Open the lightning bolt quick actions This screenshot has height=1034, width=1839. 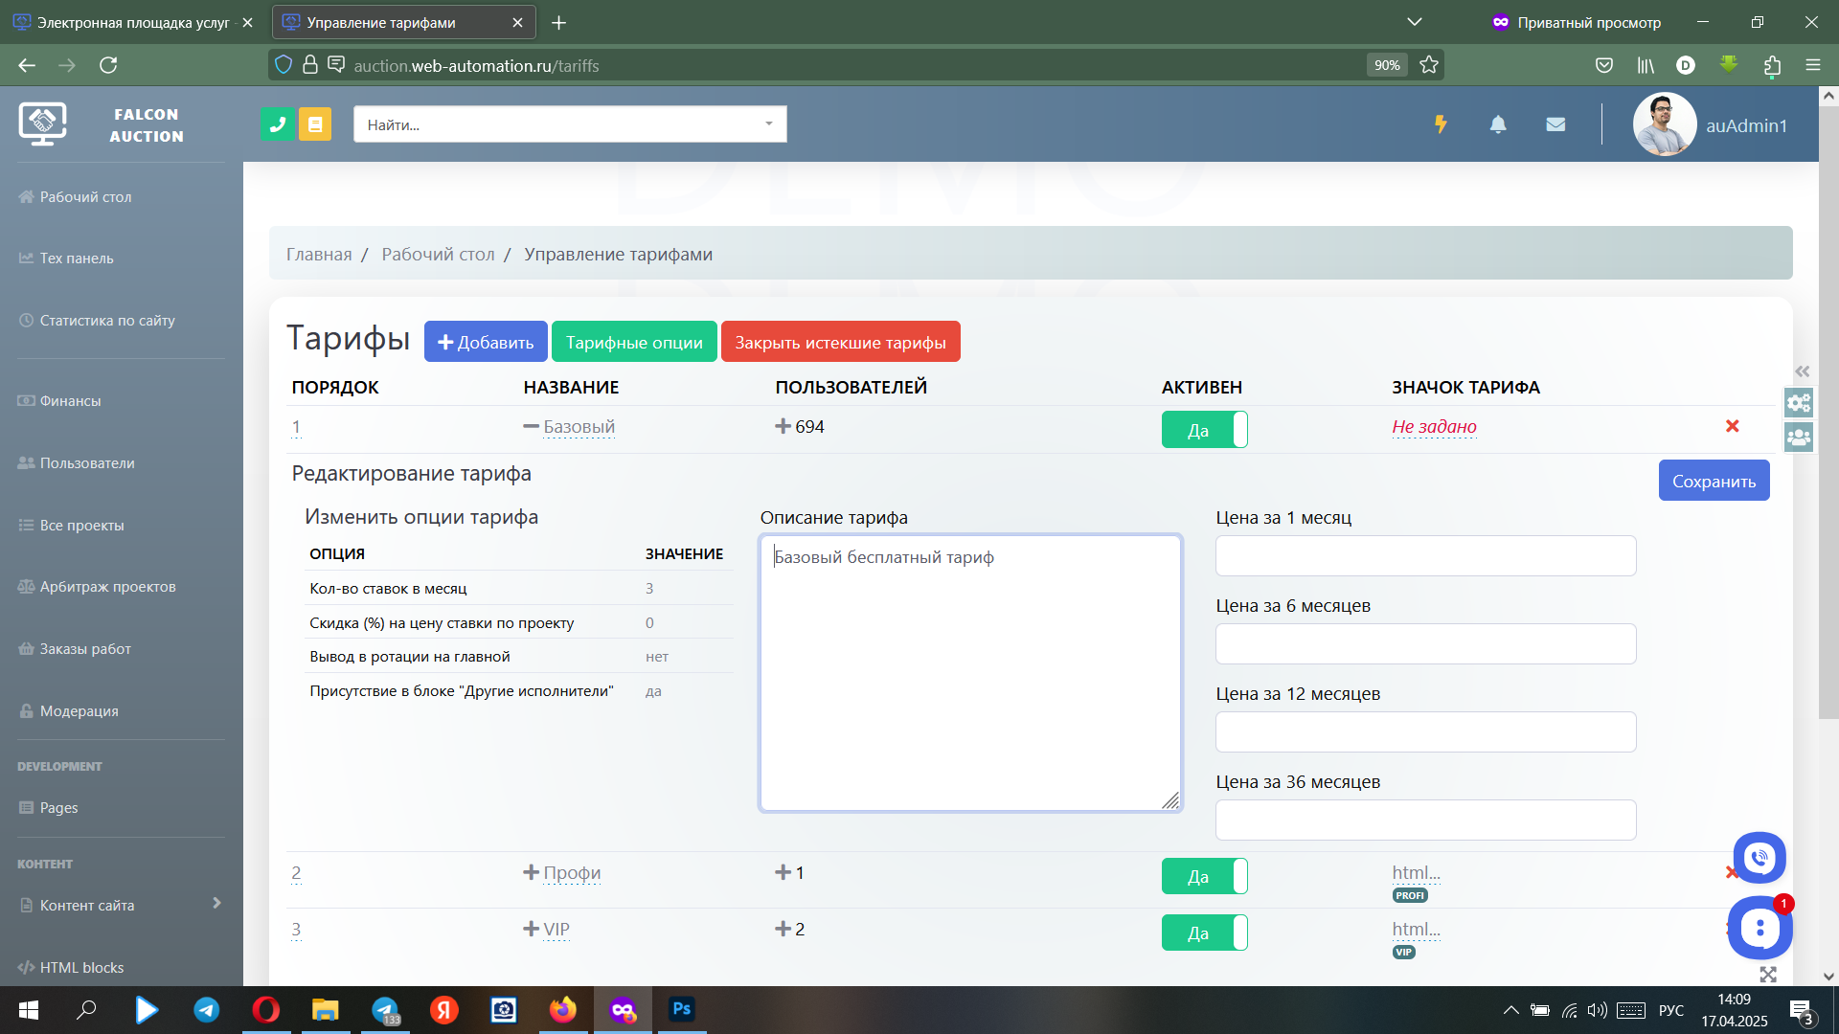(1440, 124)
